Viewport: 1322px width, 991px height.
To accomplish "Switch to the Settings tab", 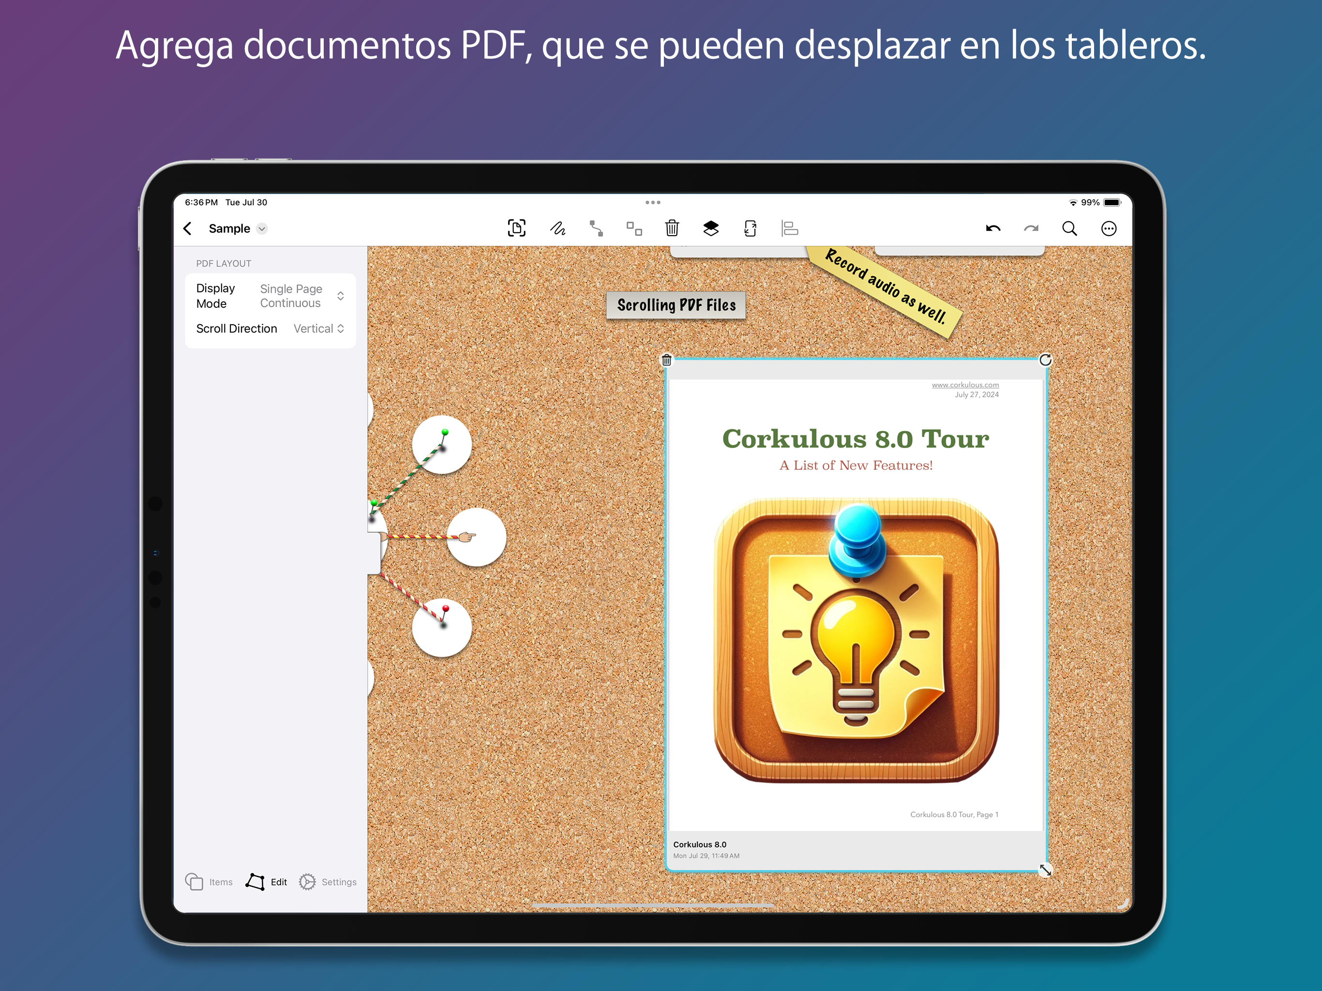I will click(328, 882).
